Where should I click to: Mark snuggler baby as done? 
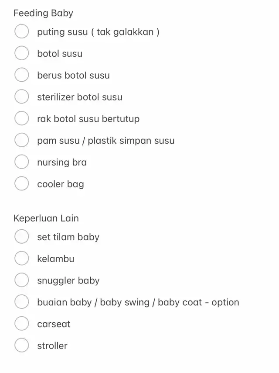click(22, 280)
